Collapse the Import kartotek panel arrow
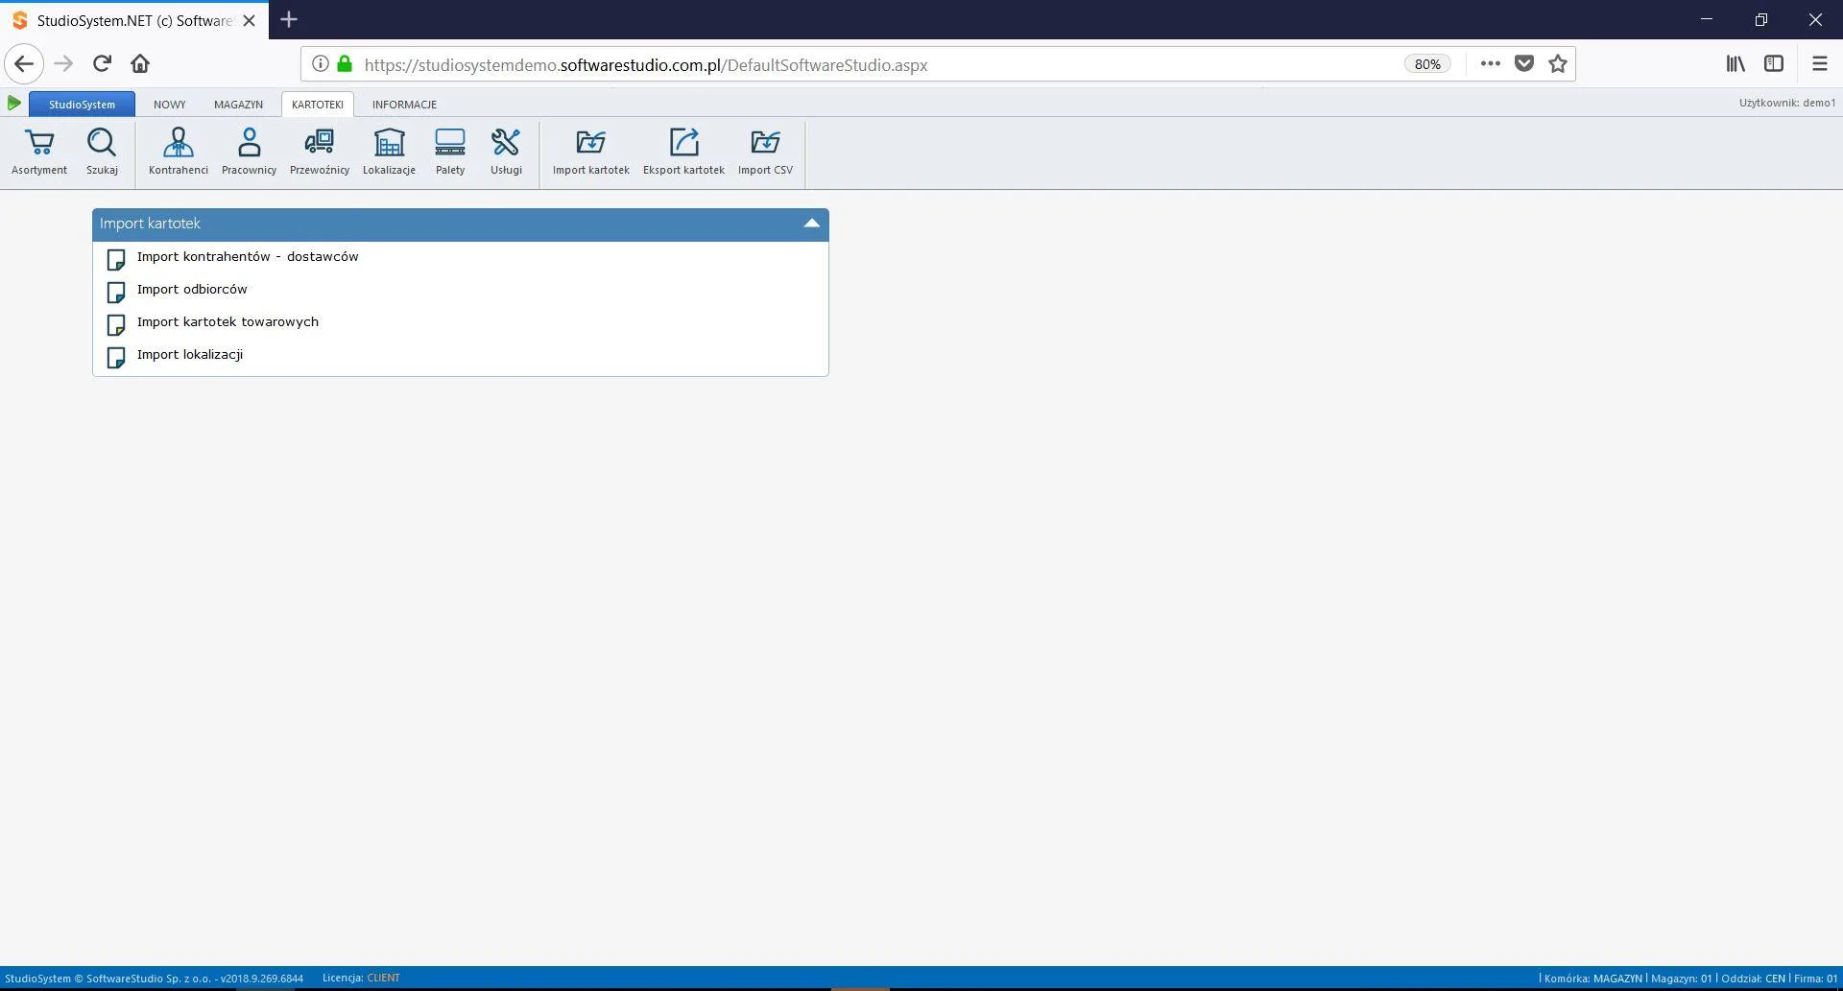 tap(811, 223)
